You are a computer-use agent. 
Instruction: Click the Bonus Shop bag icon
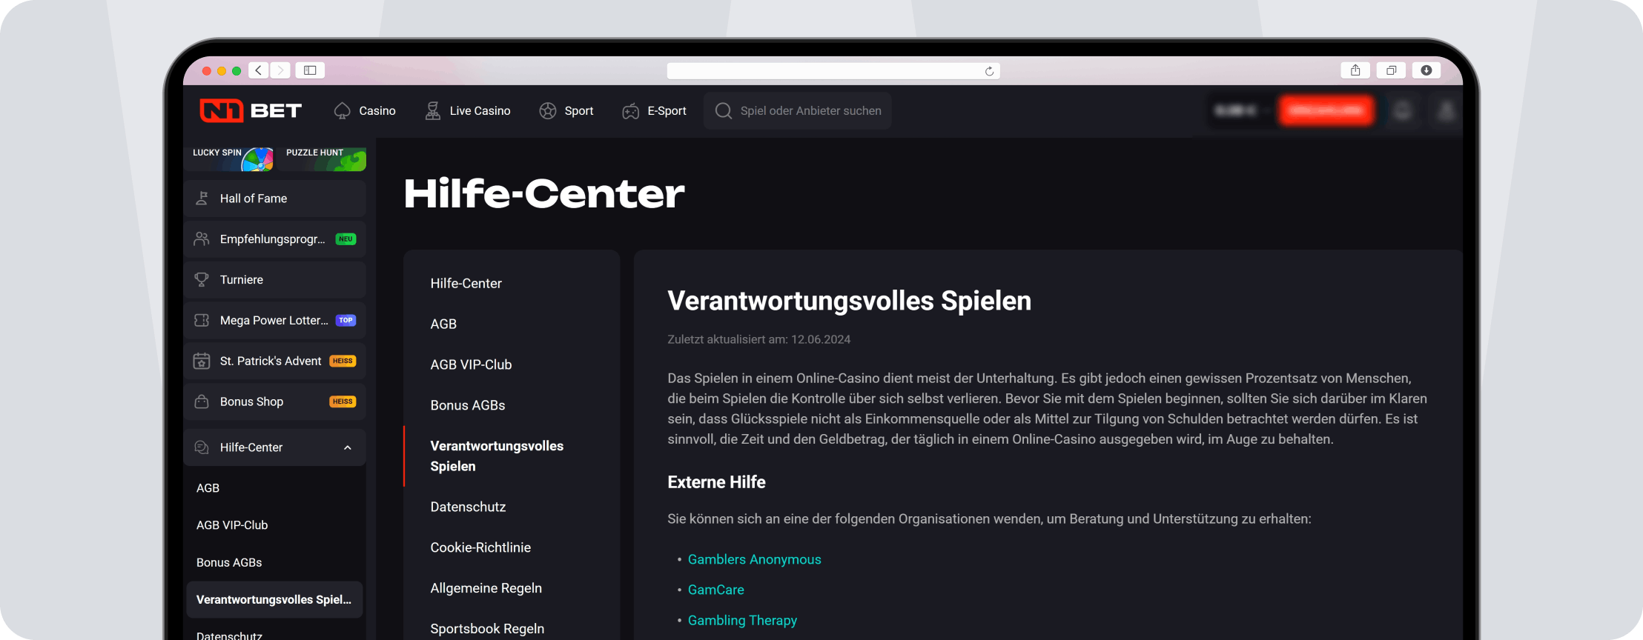202,401
